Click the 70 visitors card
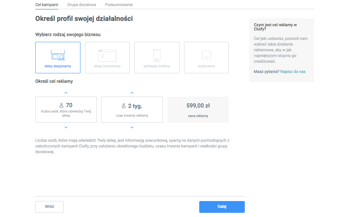 66,109
